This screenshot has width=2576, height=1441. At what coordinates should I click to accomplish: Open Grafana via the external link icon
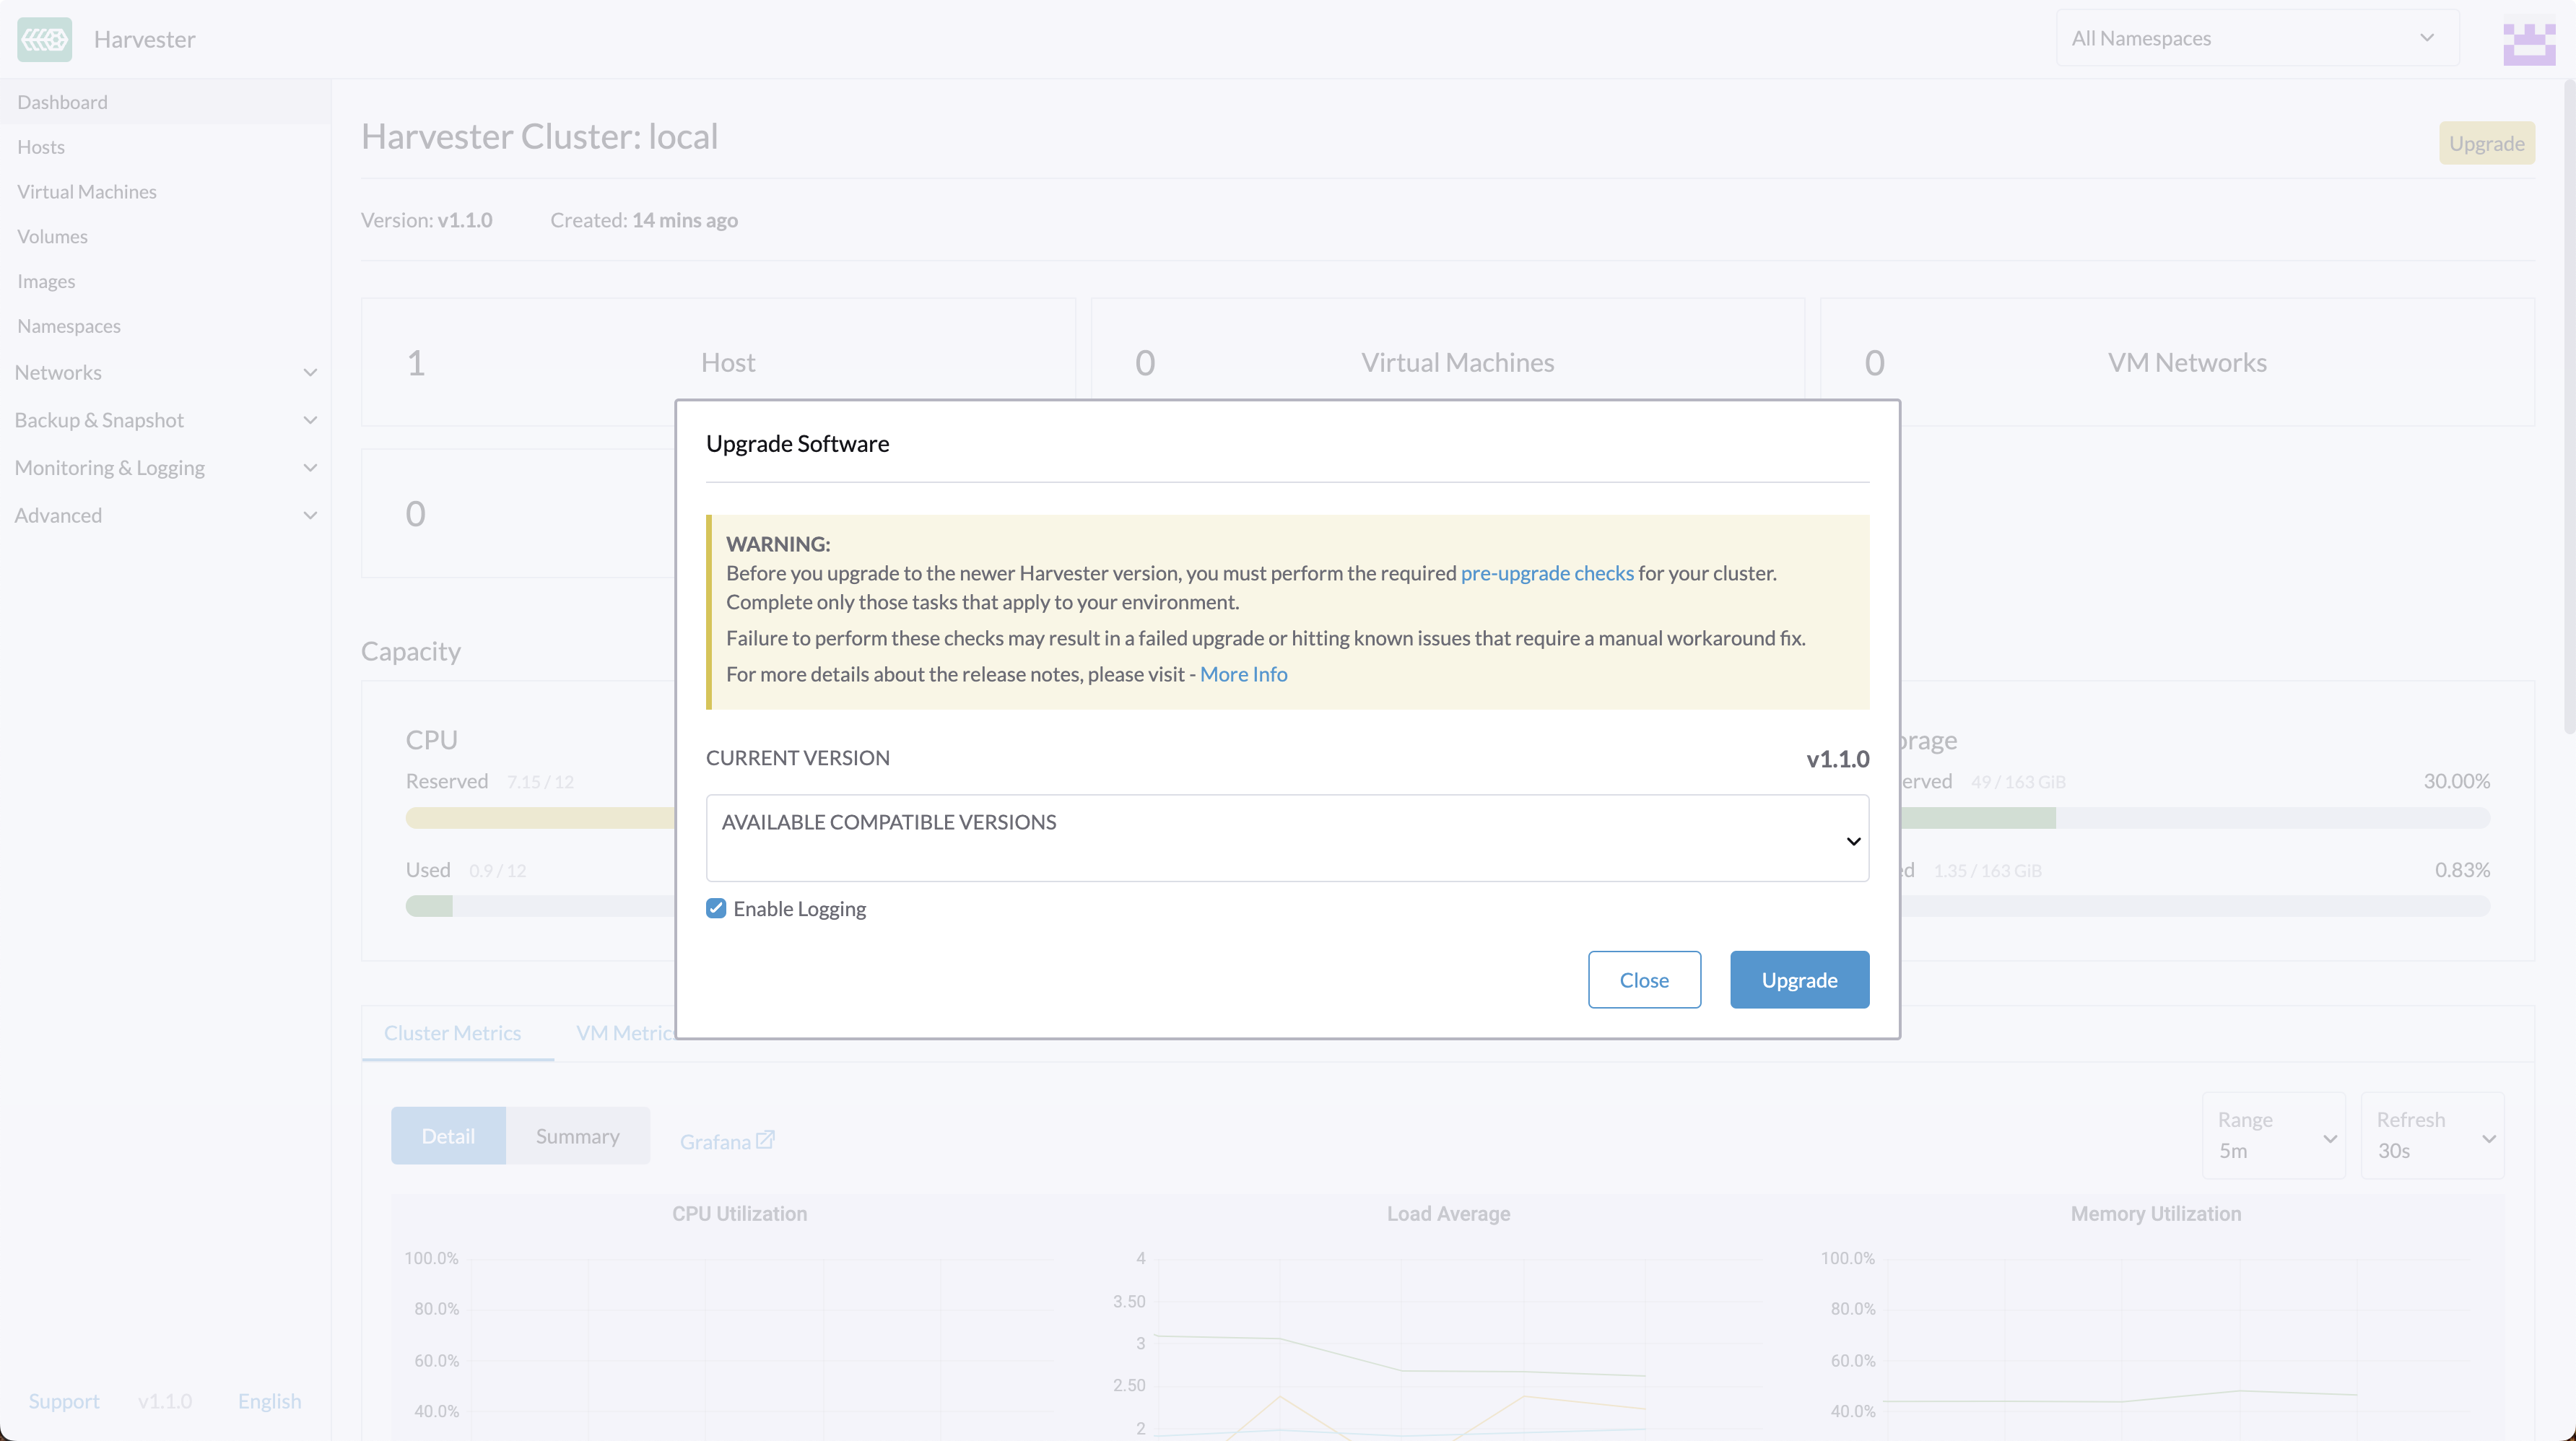[x=765, y=1139]
